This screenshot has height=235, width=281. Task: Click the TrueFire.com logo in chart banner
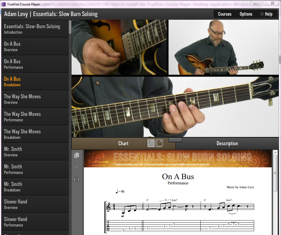[x=95, y=159]
